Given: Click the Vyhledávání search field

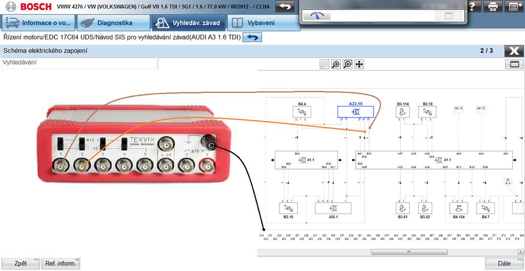Looking at the screenshot, I should [x=79, y=64].
